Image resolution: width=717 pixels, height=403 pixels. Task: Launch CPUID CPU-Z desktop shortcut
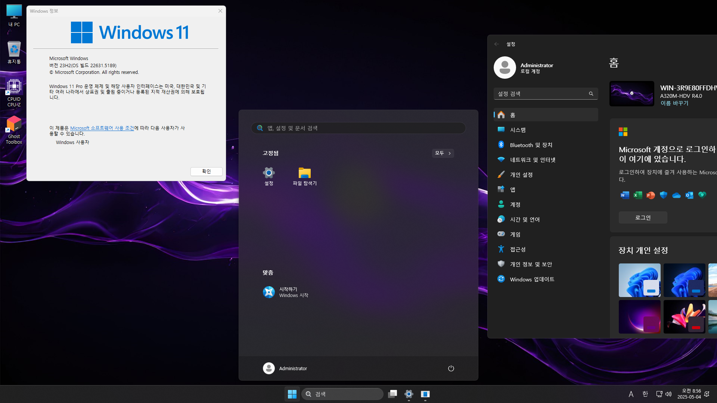[14, 93]
